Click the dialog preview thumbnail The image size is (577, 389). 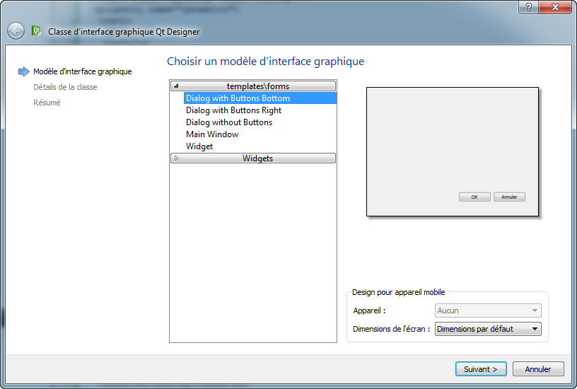click(x=453, y=151)
